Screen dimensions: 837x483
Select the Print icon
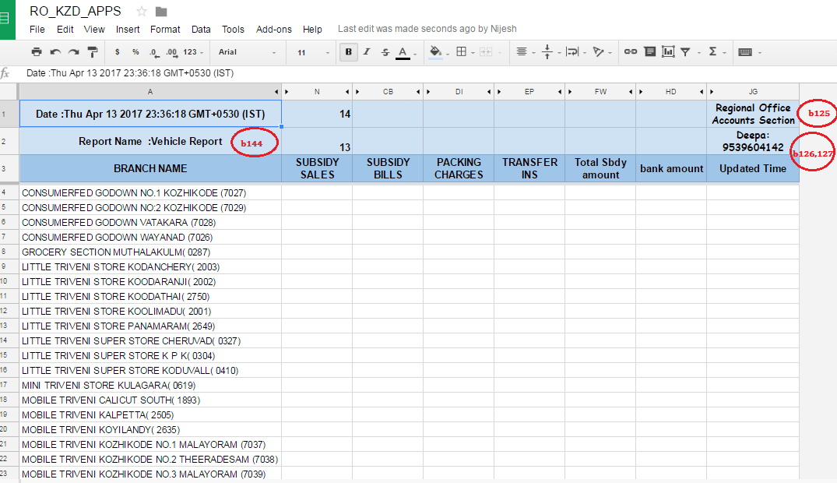click(x=36, y=51)
